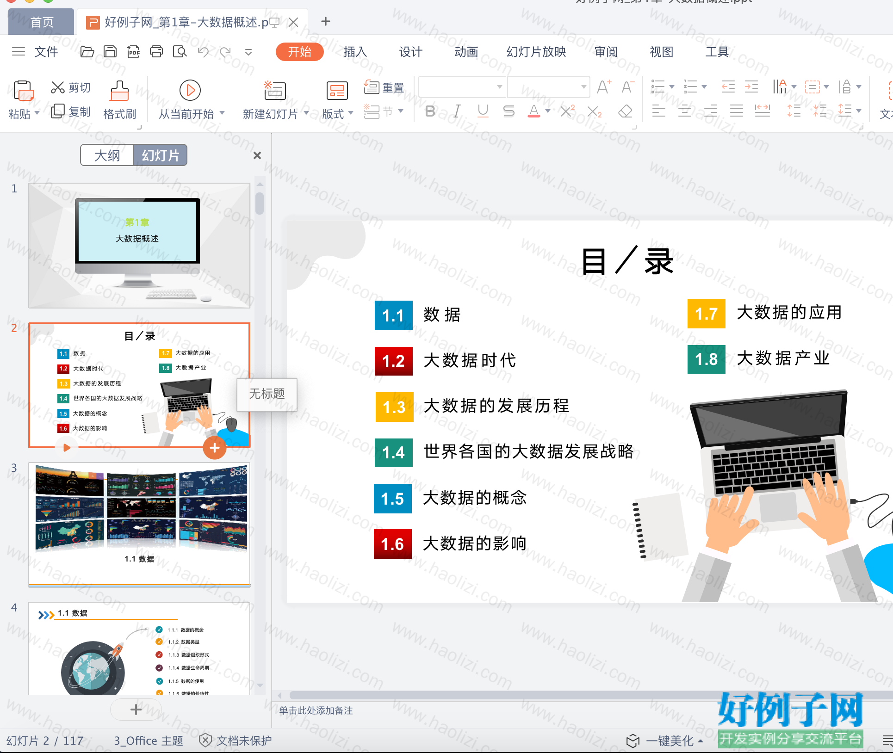Image resolution: width=893 pixels, height=753 pixels.
Task: Click the Undo arrow icon
Action: [x=203, y=52]
